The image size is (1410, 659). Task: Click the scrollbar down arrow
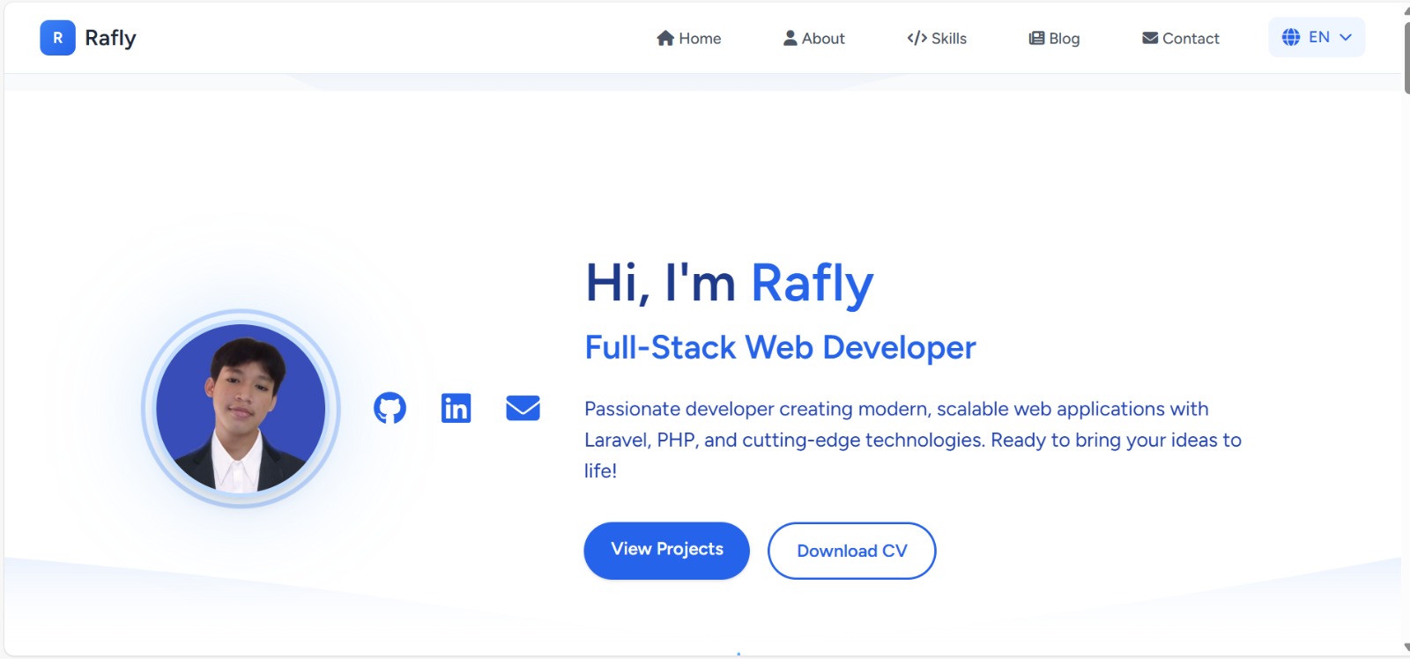1406,648
